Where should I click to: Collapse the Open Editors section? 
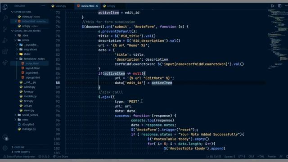pos(23,12)
